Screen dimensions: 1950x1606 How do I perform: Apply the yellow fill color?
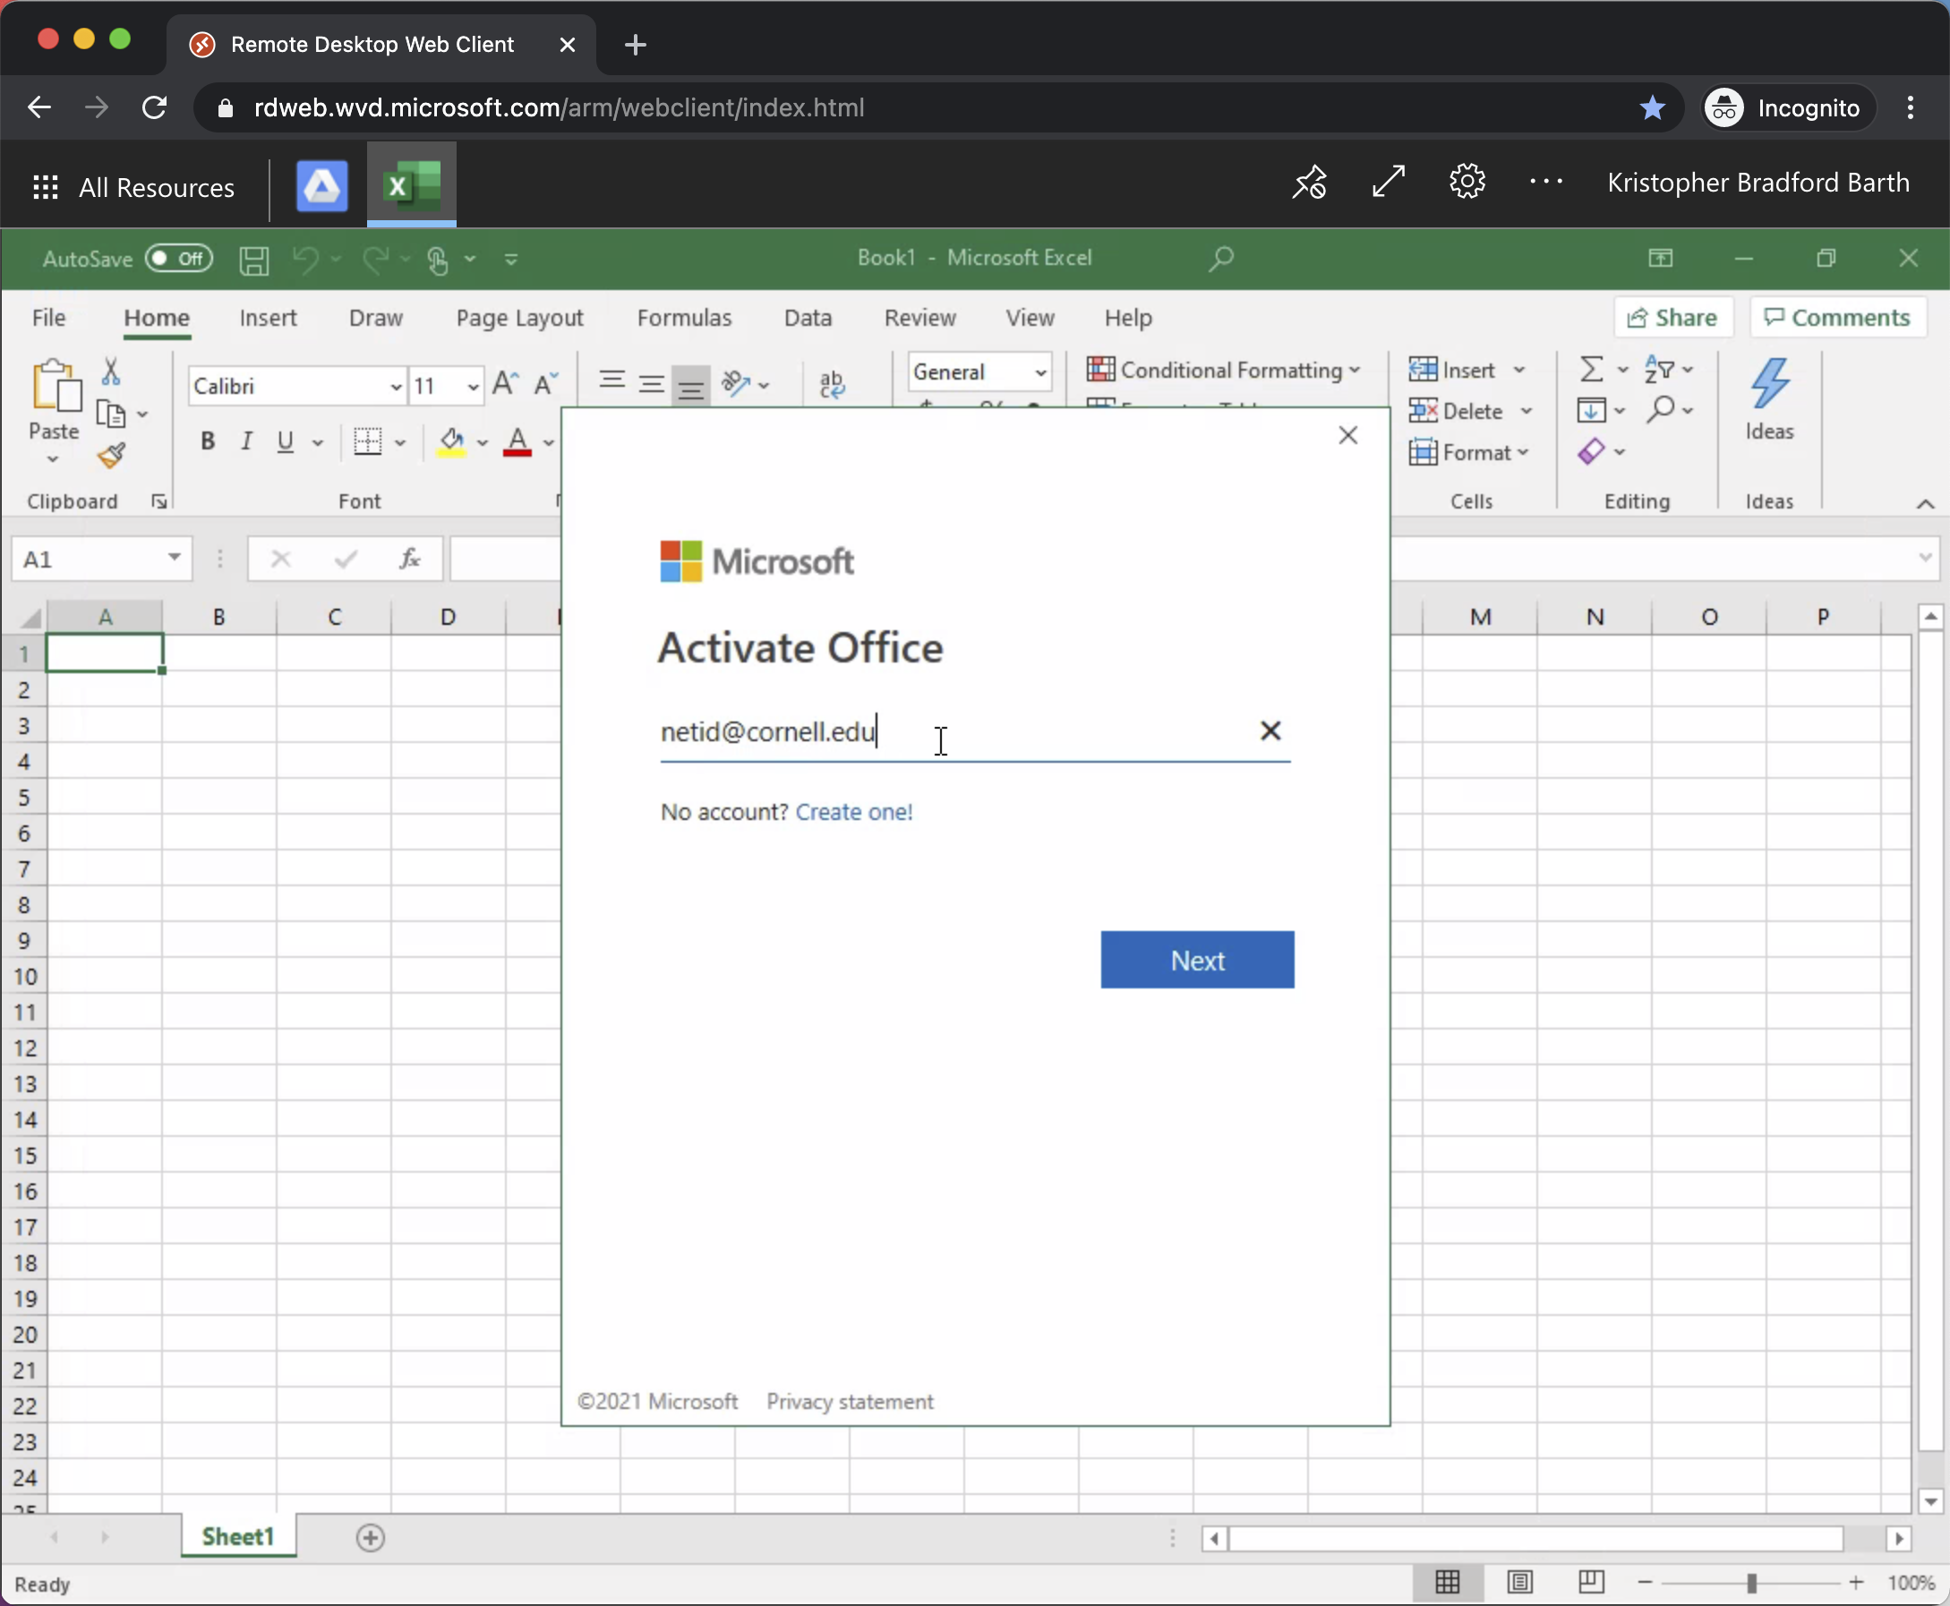pos(452,441)
